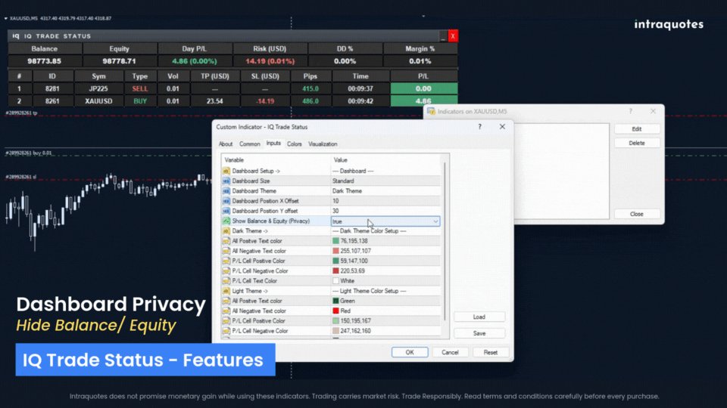The image size is (727, 408).
Task: Expand the XAUUSD,M5 chart symbol arrow
Action: (5, 18)
